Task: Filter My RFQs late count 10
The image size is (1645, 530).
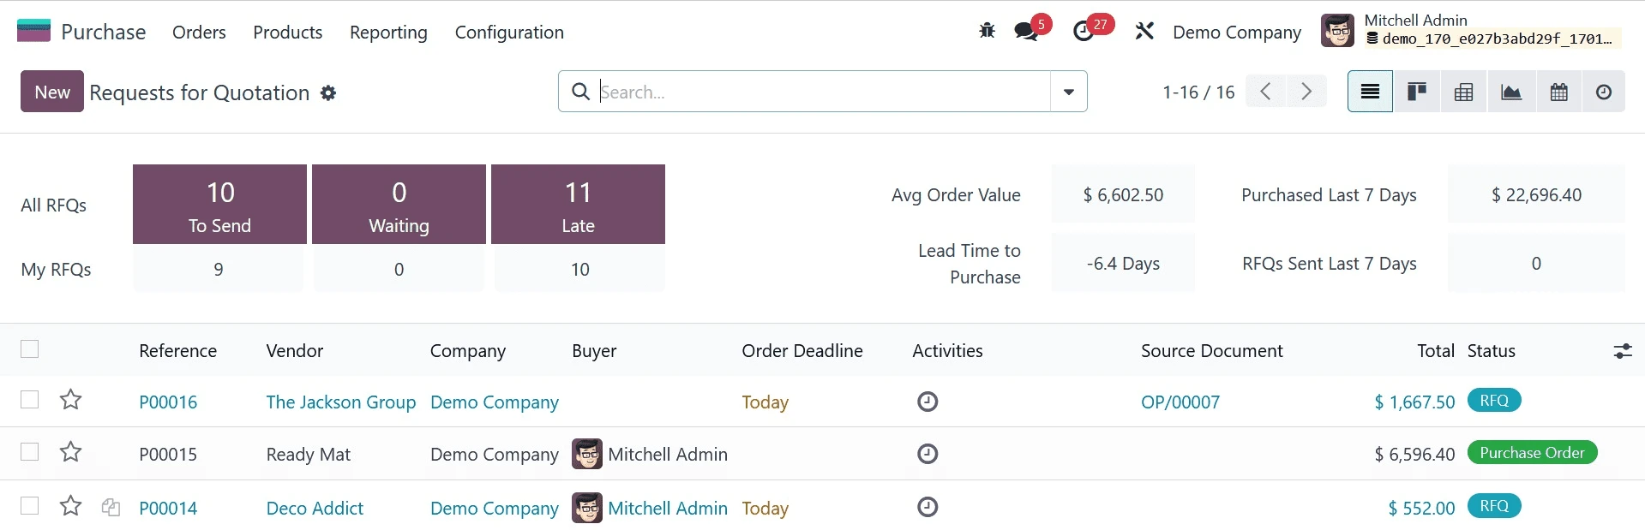Action: click(x=579, y=270)
